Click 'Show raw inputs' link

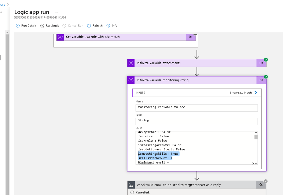241,93
